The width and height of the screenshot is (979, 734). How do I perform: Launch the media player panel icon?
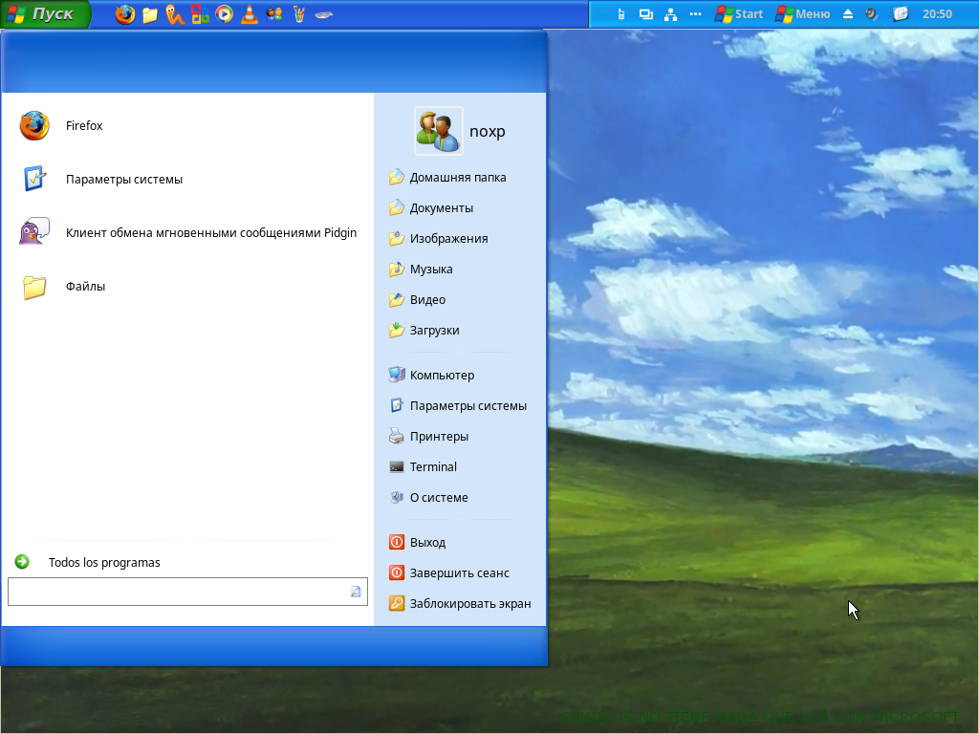(224, 14)
